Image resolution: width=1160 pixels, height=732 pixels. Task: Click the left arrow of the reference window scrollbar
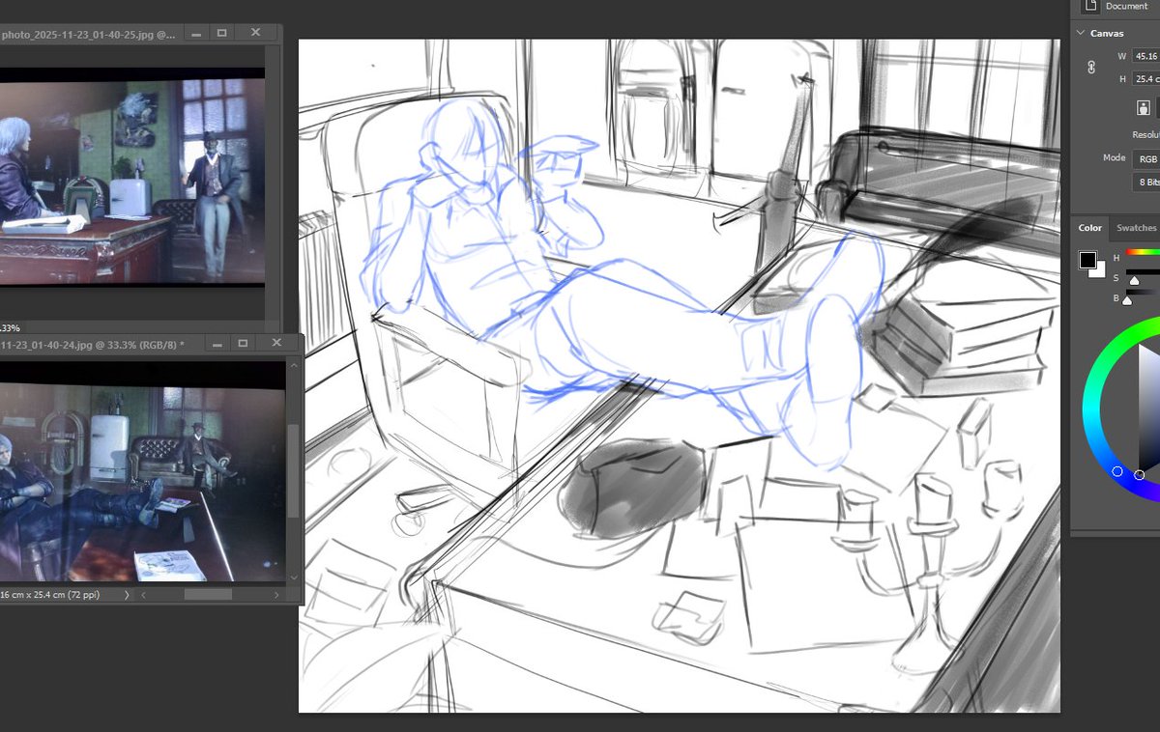pyautogui.click(x=143, y=595)
